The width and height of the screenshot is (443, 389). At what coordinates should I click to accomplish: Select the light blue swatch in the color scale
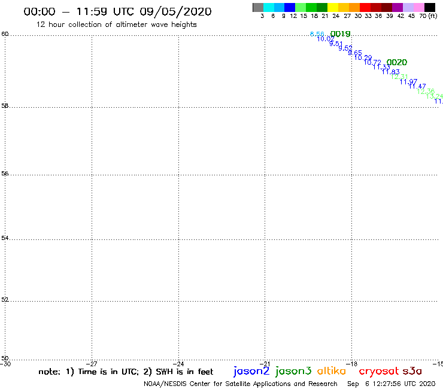279,7
